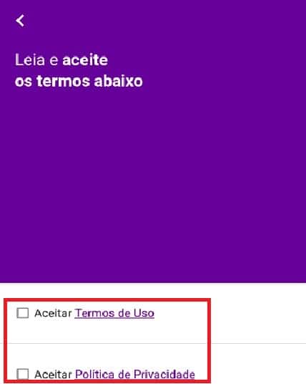Click the word 'Uso' in the terms link

(x=144, y=313)
